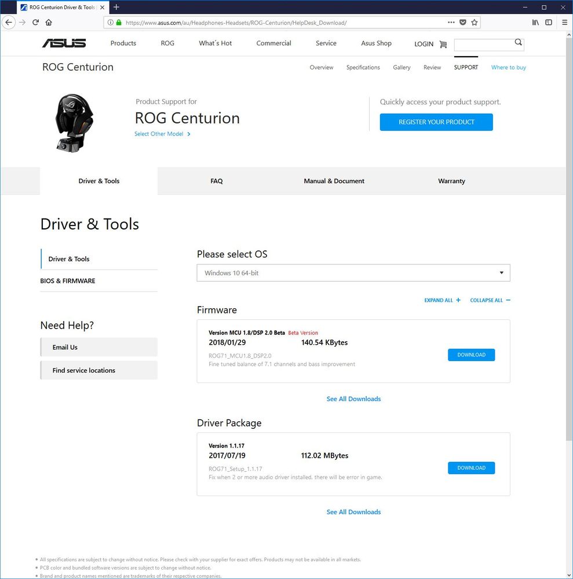
Task: Switch to the FAQ tab
Action: pyautogui.click(x=216, y=181)
